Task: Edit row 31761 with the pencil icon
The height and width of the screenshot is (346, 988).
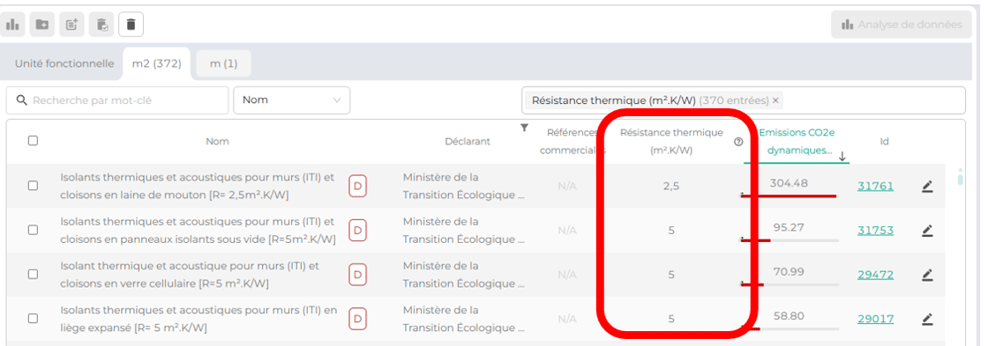Action: [x=927, y=187]
